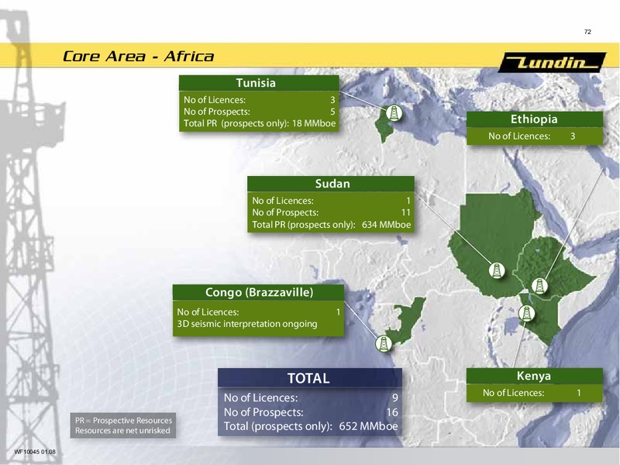620x465 pixels.
Task: Click the 652 MMboe total line
Action: 311,426
